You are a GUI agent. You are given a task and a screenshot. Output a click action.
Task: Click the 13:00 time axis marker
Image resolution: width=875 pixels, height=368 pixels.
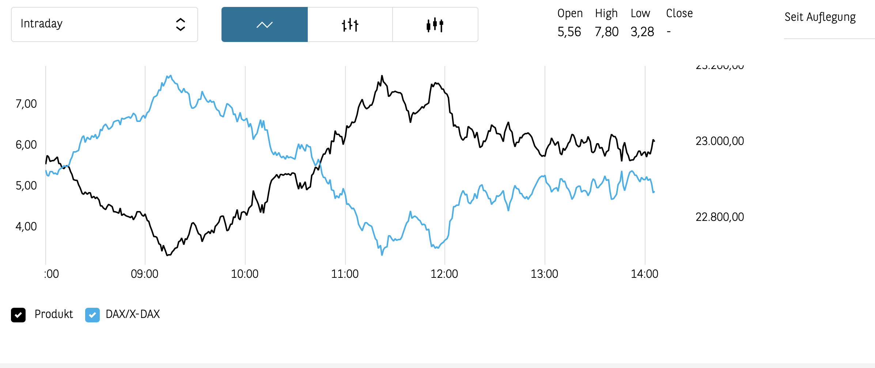tap(544, 274)
